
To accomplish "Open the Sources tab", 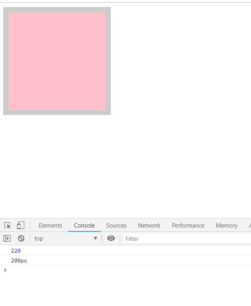I will point(116,226).
